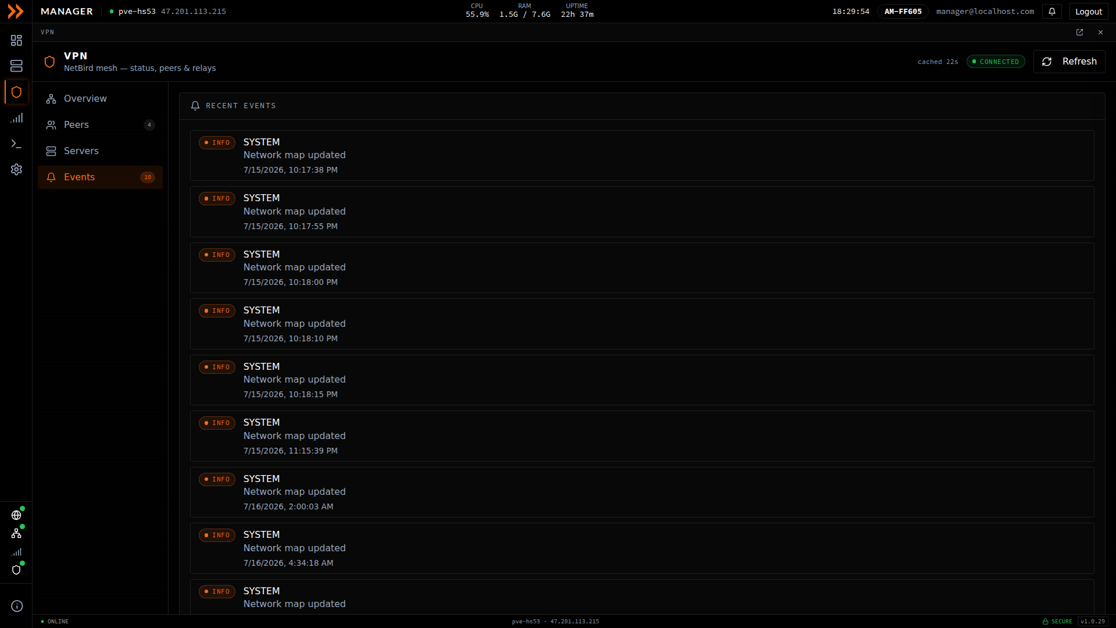This screenshot has width=1116, height=628.
Task: Click the Logout button
Action: pyautogui.click(x=1088, y=12)
